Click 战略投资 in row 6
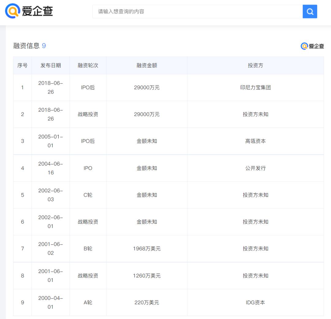Screen dimensions: 331x319 point(88,222)
